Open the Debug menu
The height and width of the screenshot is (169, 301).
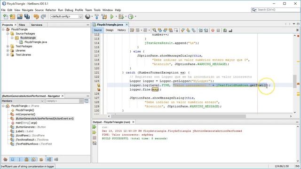(69, 10)
